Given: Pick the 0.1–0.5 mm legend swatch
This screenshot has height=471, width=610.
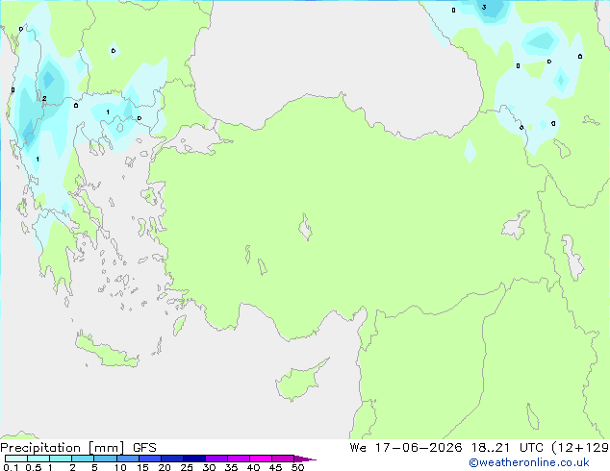Looking at the screenshot, I should 16,459.
